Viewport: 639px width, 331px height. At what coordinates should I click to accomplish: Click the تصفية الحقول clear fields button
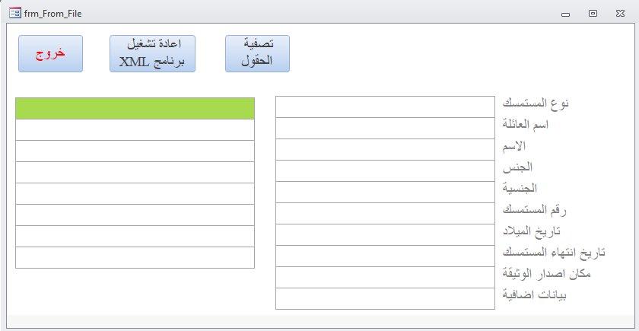[x=258, y=54]
